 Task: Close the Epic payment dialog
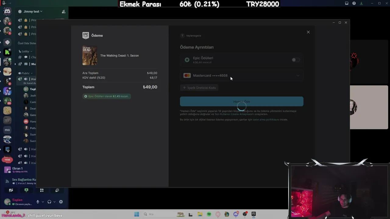[x=308, y=32]
